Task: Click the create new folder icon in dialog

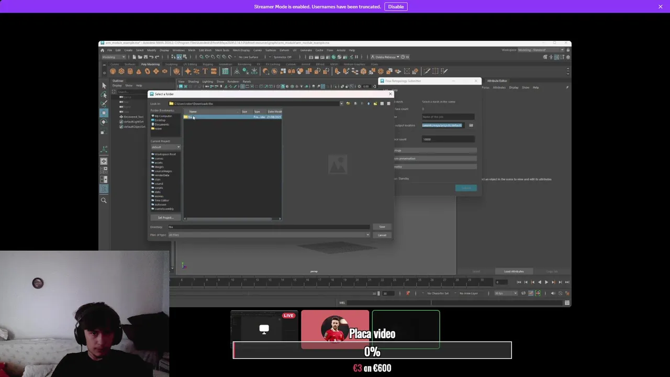Action: click(x=375, y=104)
